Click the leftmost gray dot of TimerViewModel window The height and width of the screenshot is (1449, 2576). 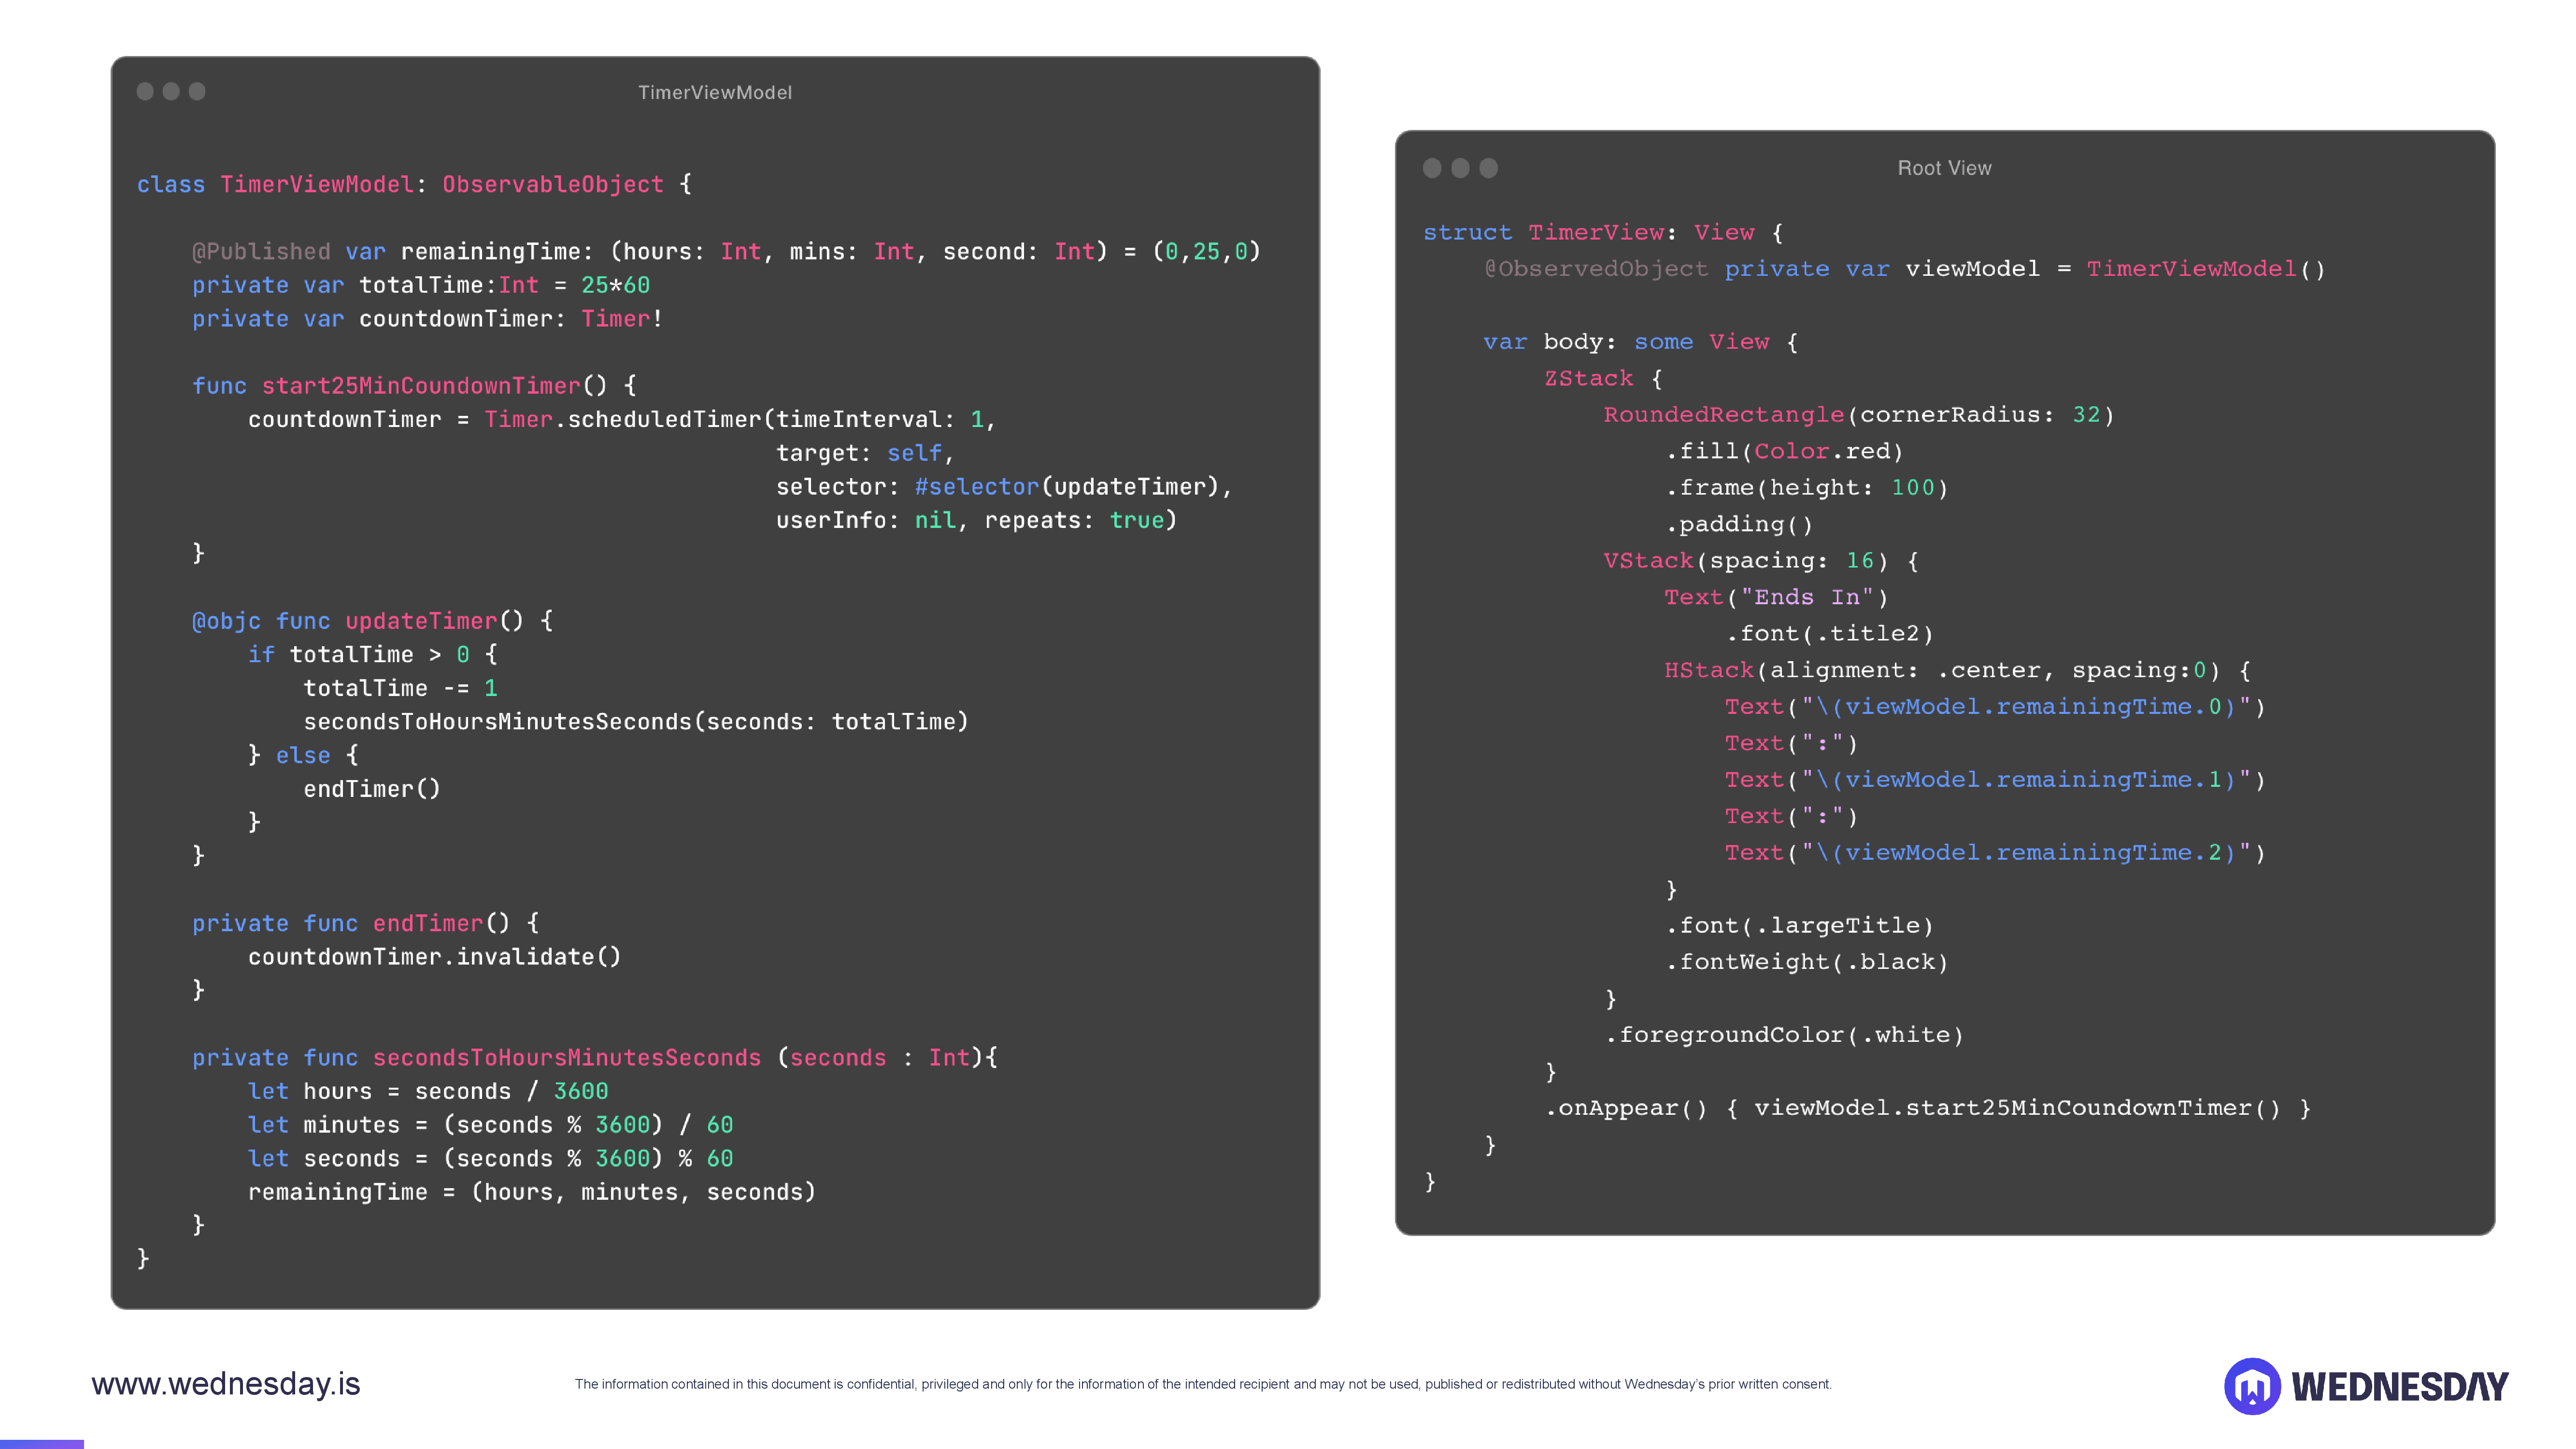[x=145, y=91]
